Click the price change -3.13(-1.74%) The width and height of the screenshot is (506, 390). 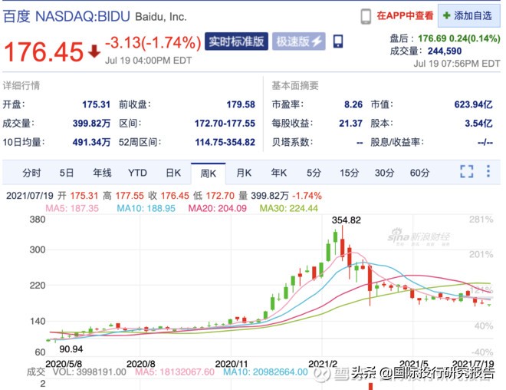[x=153, y=42]
